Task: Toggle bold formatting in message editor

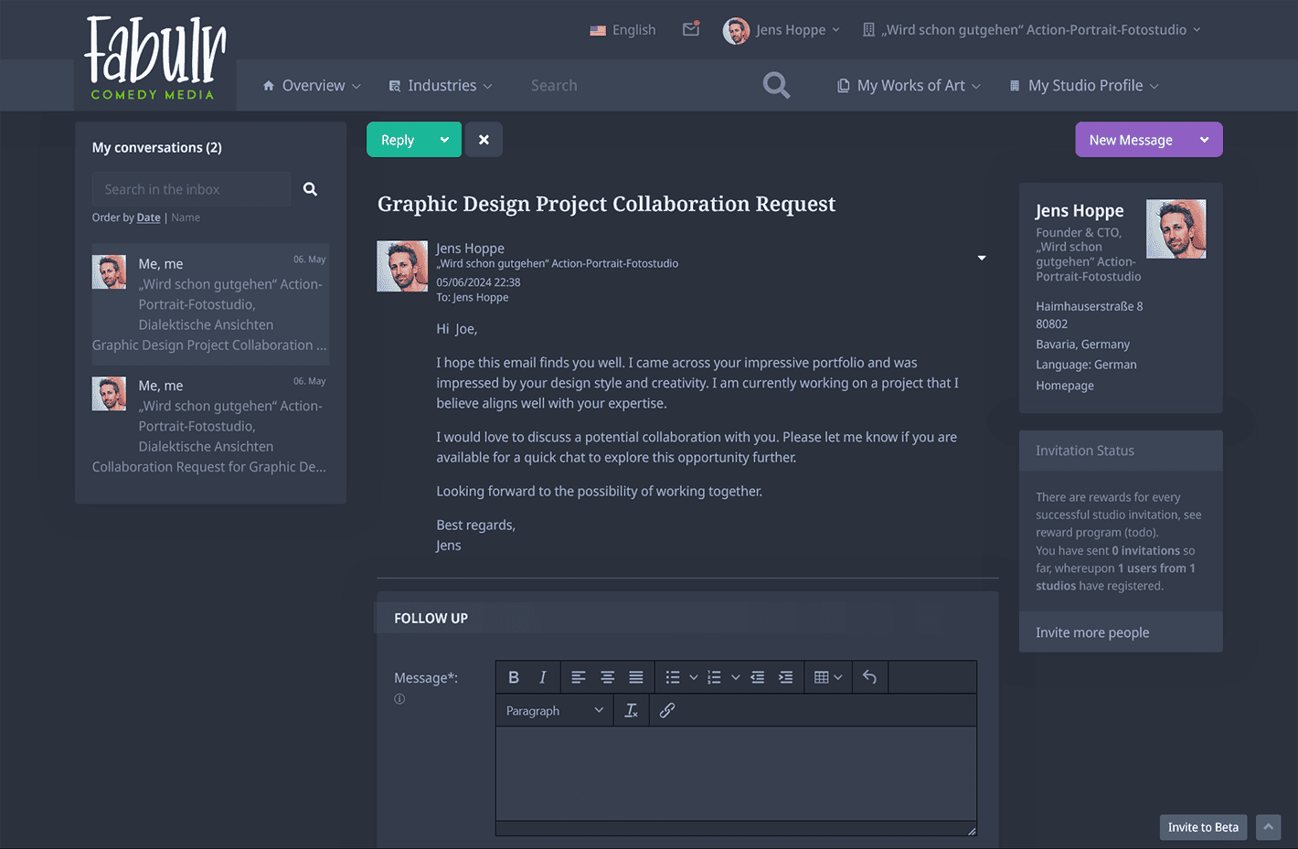Action: pos(514,677)
